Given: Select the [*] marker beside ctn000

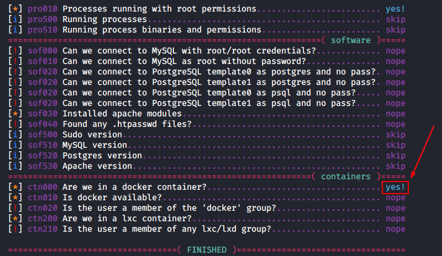Looking at the screenshot, I should point(15,187).
